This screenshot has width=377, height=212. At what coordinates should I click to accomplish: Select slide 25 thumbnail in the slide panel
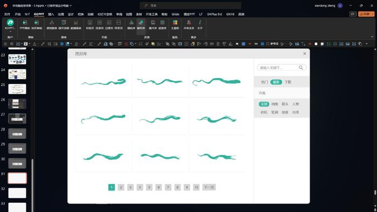17,89
